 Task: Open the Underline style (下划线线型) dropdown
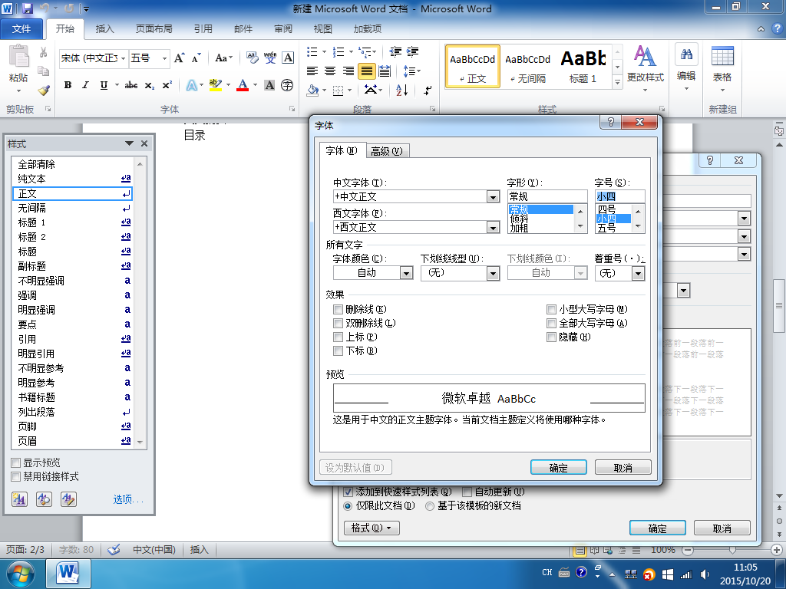pyautogui.click(x=494, y=273)
